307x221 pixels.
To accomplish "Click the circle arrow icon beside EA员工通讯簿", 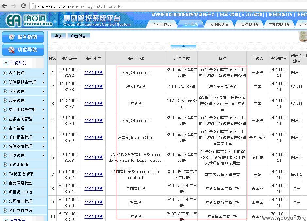I will point(5,174).
